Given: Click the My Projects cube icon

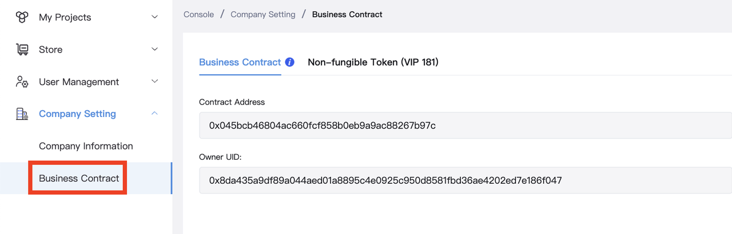Looking at the screenshot, I should 22,17.
